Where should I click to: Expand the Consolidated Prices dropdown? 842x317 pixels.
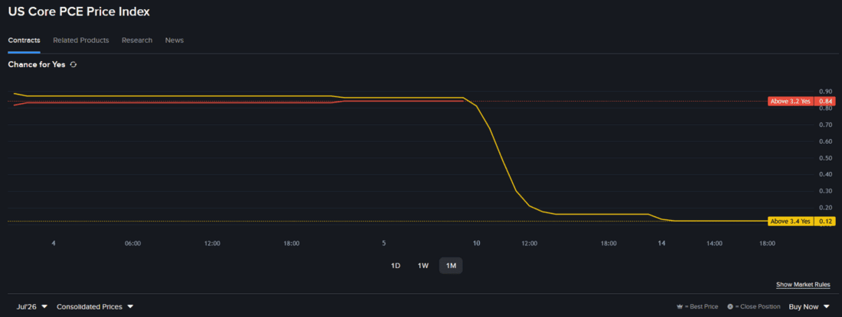point(95,307)
